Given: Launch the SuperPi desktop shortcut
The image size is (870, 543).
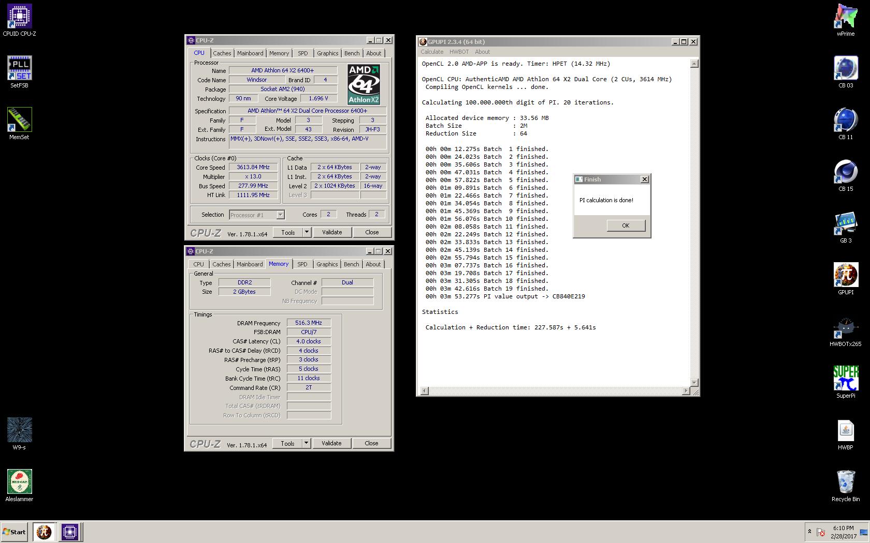Looking at the screenshot, I should 846,382.
